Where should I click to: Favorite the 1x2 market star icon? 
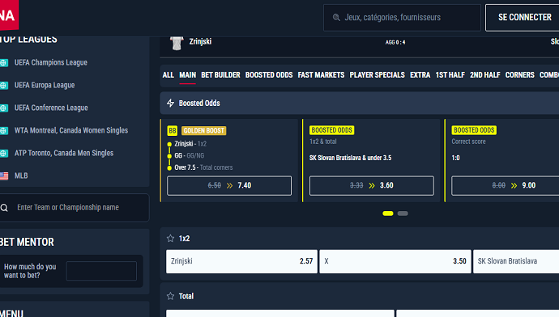(170, 239)
